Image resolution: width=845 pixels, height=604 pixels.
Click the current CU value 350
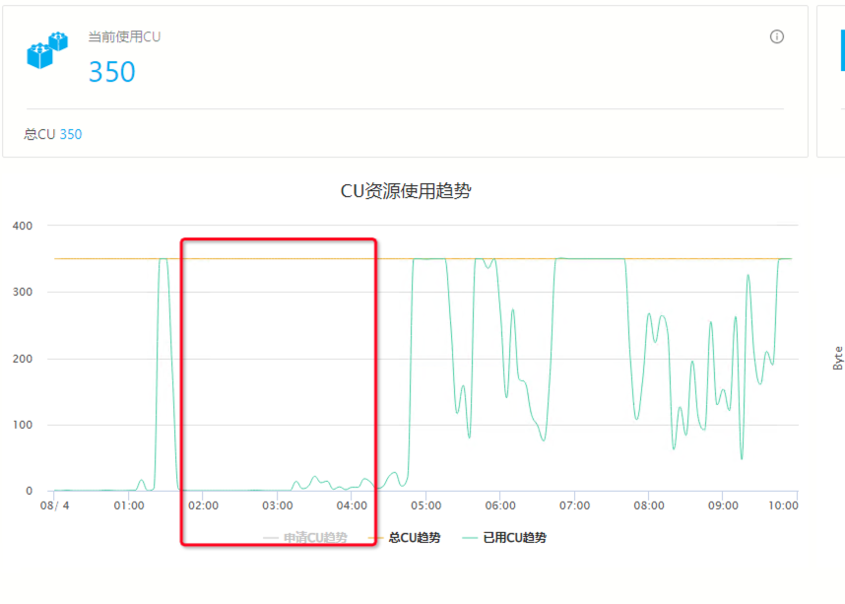(112, 72)
